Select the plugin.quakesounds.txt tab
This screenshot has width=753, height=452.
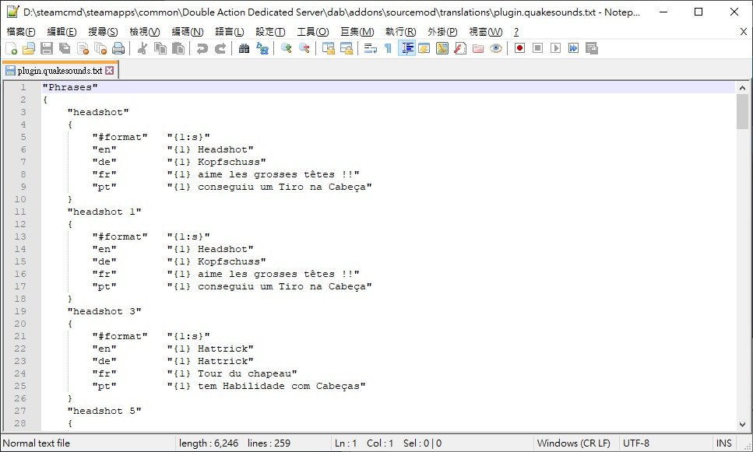click(x=55, y=70)
